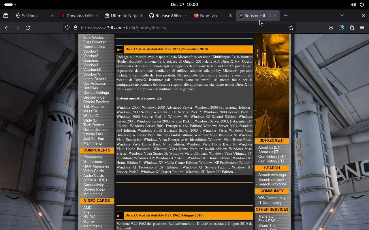The image size is (369, 230).
Task: Open the Voodoo1 sidebar link
Action: [x=91, y=51]
